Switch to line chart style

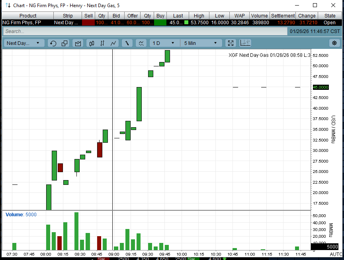[x=113, y=43]
